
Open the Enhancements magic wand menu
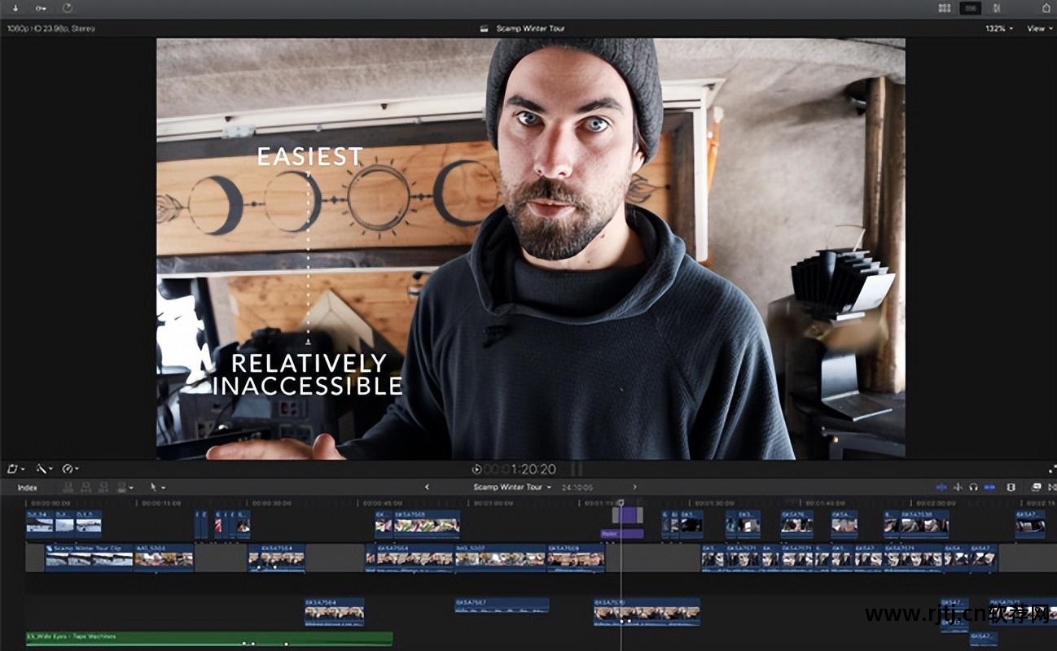(x=43, y=470)
